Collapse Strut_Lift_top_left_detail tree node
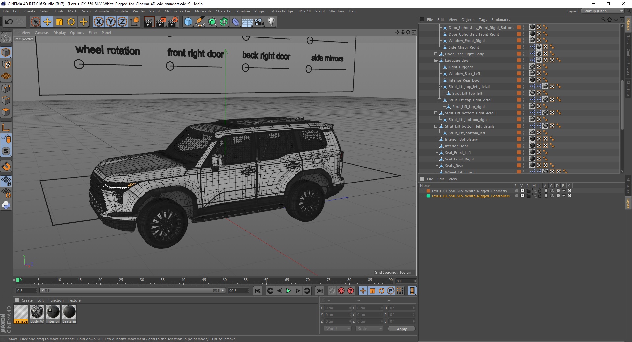Screen dimensions: 632x342 point(439,87)
